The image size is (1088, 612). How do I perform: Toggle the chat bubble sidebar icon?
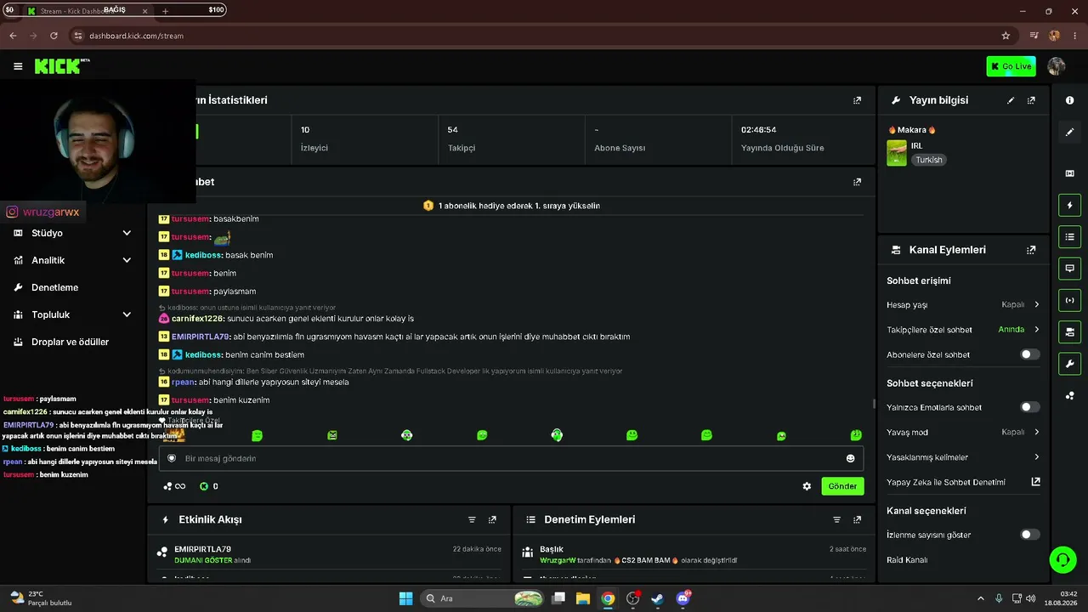pyautogui.click(x=1069, y=268)
